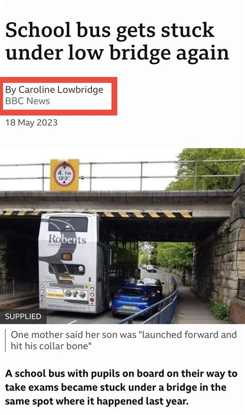Screen dimensions: 245x415
Task: Select the 18 May 2023 date
Action: (31, 123)
